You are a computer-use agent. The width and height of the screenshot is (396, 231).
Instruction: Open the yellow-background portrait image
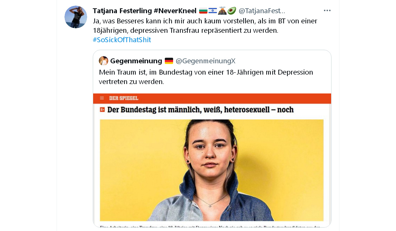click(x=212, y=170)
